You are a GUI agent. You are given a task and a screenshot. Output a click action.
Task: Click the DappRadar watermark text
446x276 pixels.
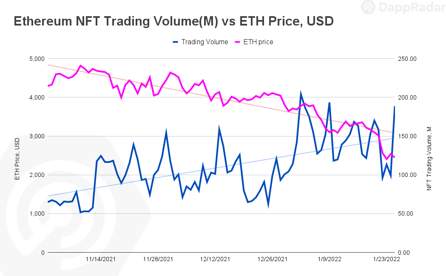[x=412, y=7]
